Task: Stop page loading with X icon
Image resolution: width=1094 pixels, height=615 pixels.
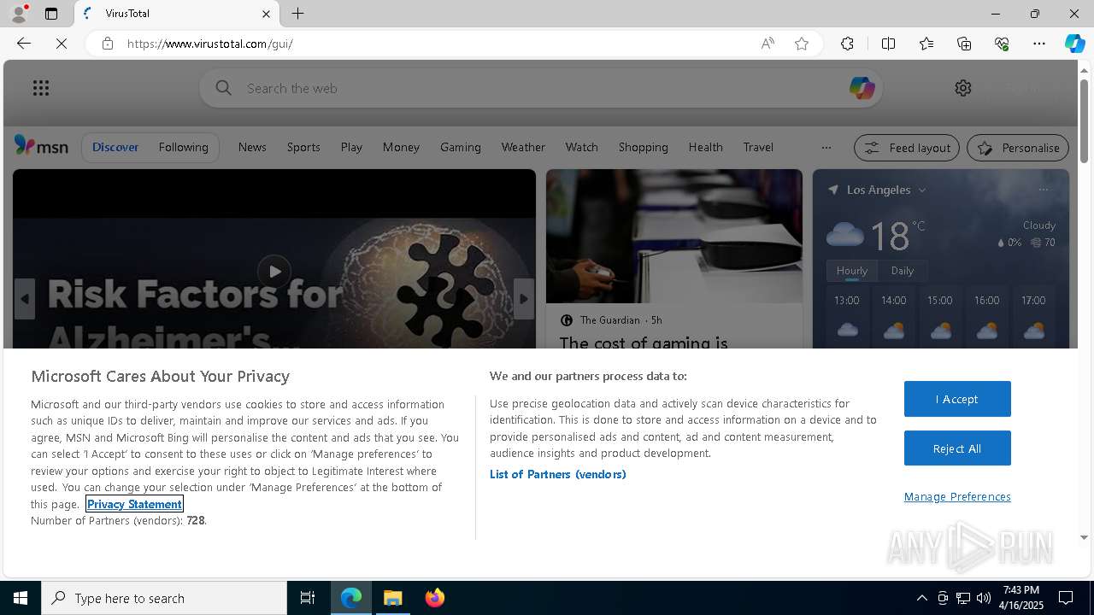Action: pyautogui.click(x=62, y=44)
